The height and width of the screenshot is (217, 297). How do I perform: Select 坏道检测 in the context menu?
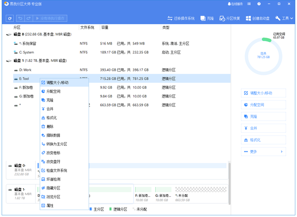pyautogui.click(x=64, y=179)
